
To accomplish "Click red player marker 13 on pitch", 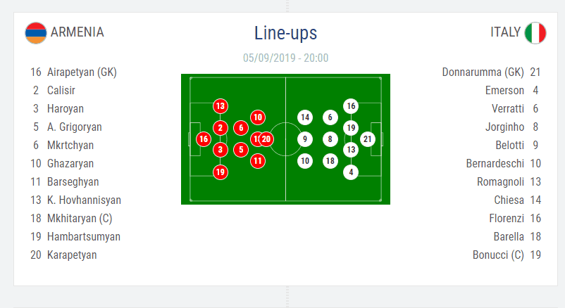I will pyautogui.click(x=221, y=106).
